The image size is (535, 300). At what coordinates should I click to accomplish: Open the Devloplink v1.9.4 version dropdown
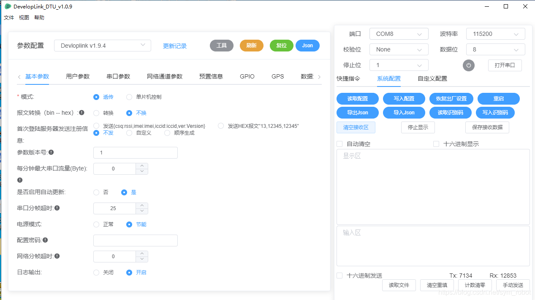[x=102, y=45]
